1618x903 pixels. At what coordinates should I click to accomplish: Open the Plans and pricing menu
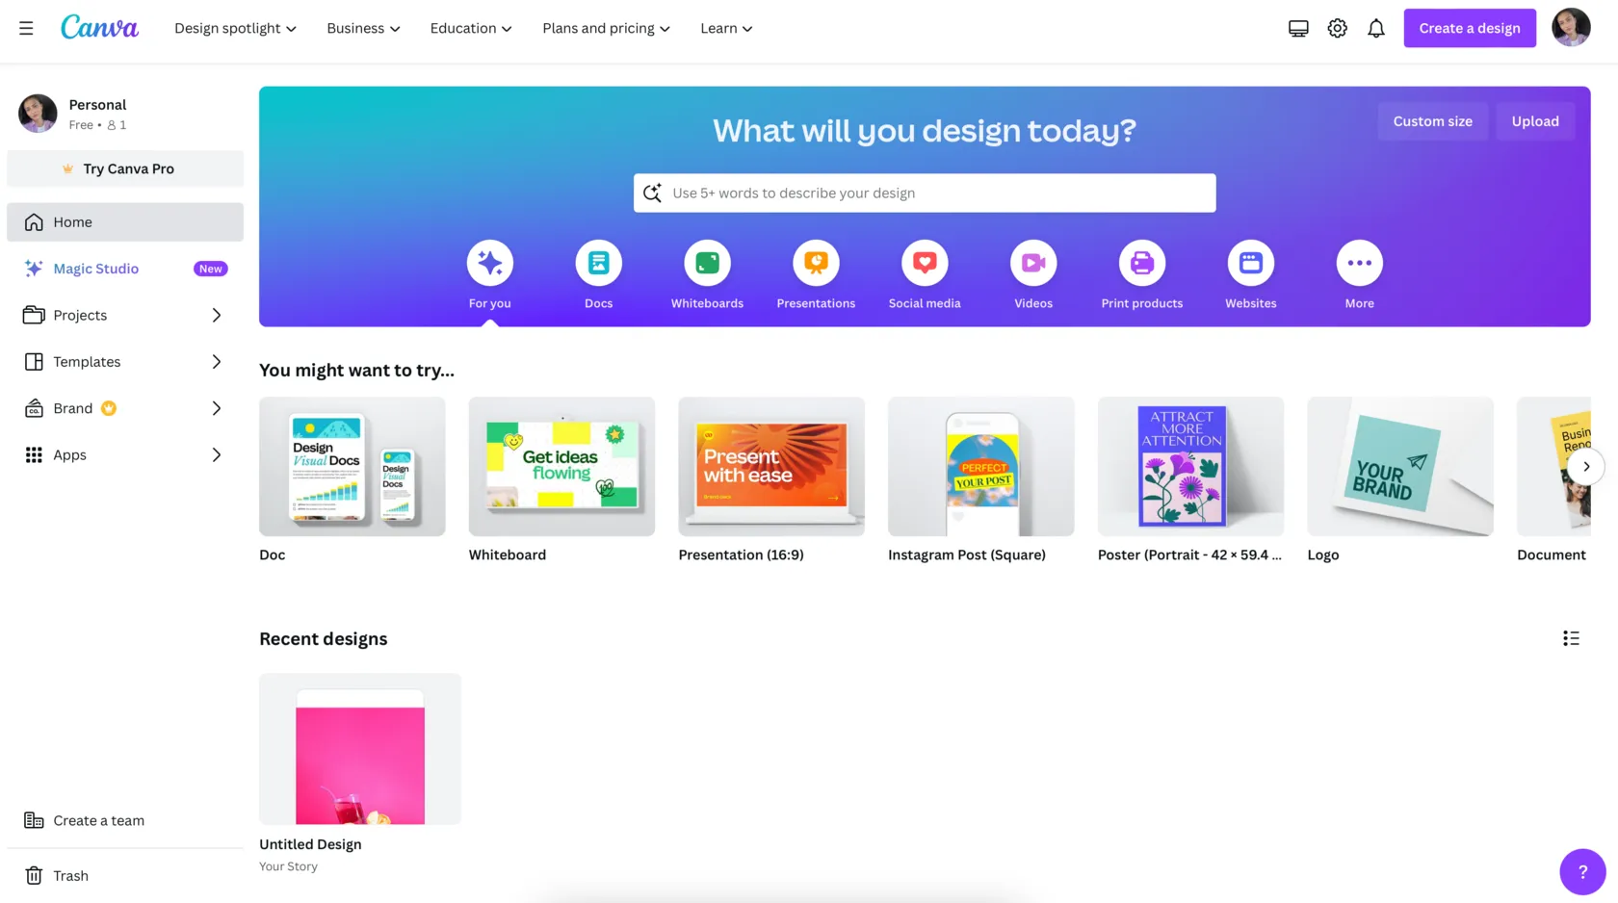coord(605,28)
